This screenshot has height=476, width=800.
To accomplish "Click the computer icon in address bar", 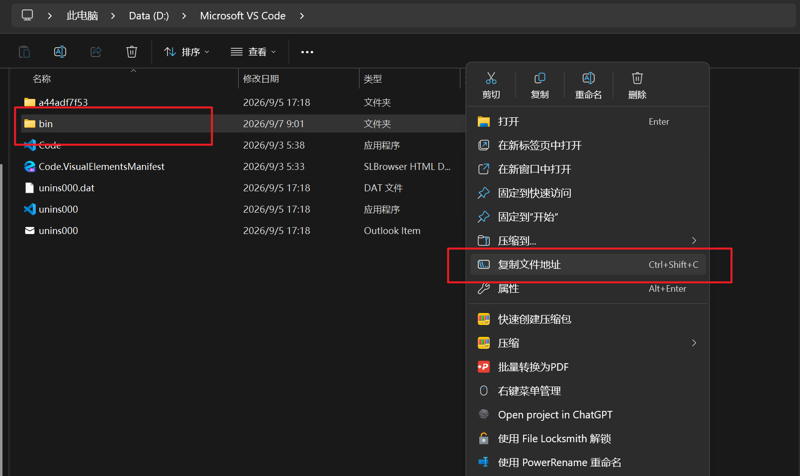I will tap(27, 15).
